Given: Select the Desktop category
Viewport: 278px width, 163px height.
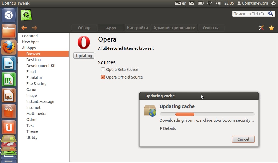Looking at the screenshot, I should (x=43, y=59).
